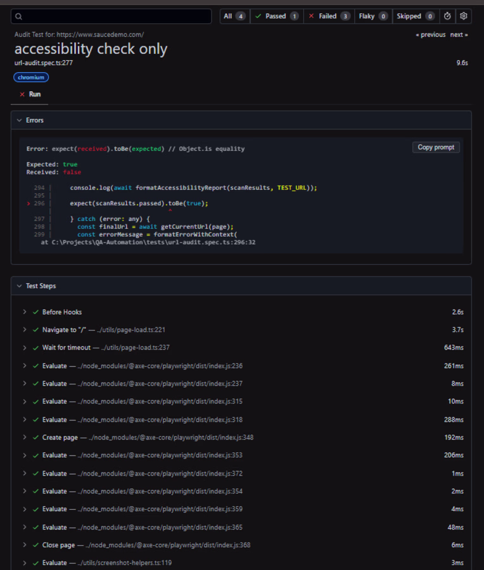The width and height of the screenshot is (484, 570).
Task: Expand Evaluate step at index.js:237
Action: [24, 384]
